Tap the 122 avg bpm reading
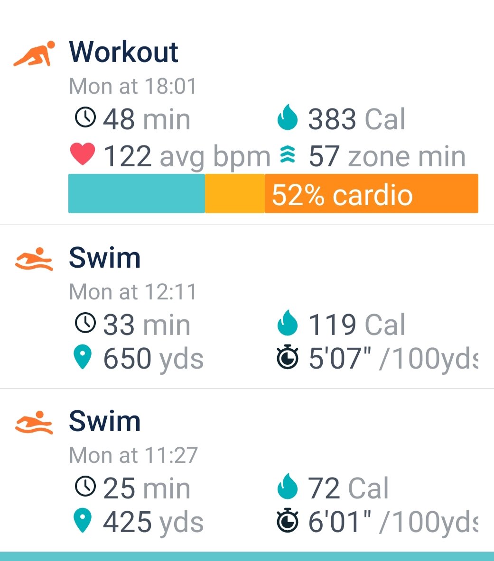Viewport: 494px width, 561px height. pyautogui.click(x=186, y=156)
